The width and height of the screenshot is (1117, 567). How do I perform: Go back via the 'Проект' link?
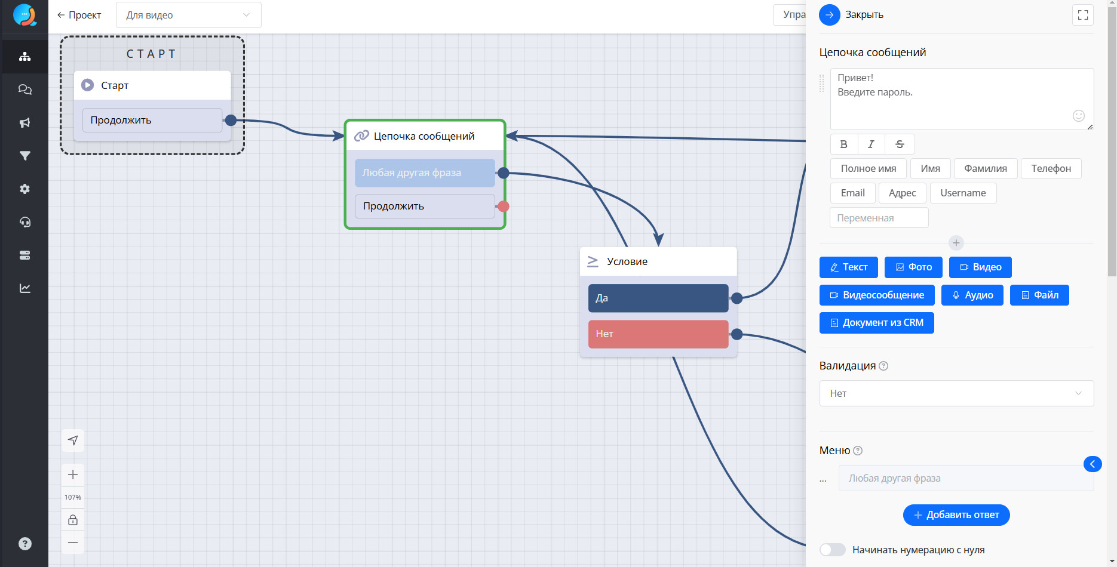click(x=79, y=15)
